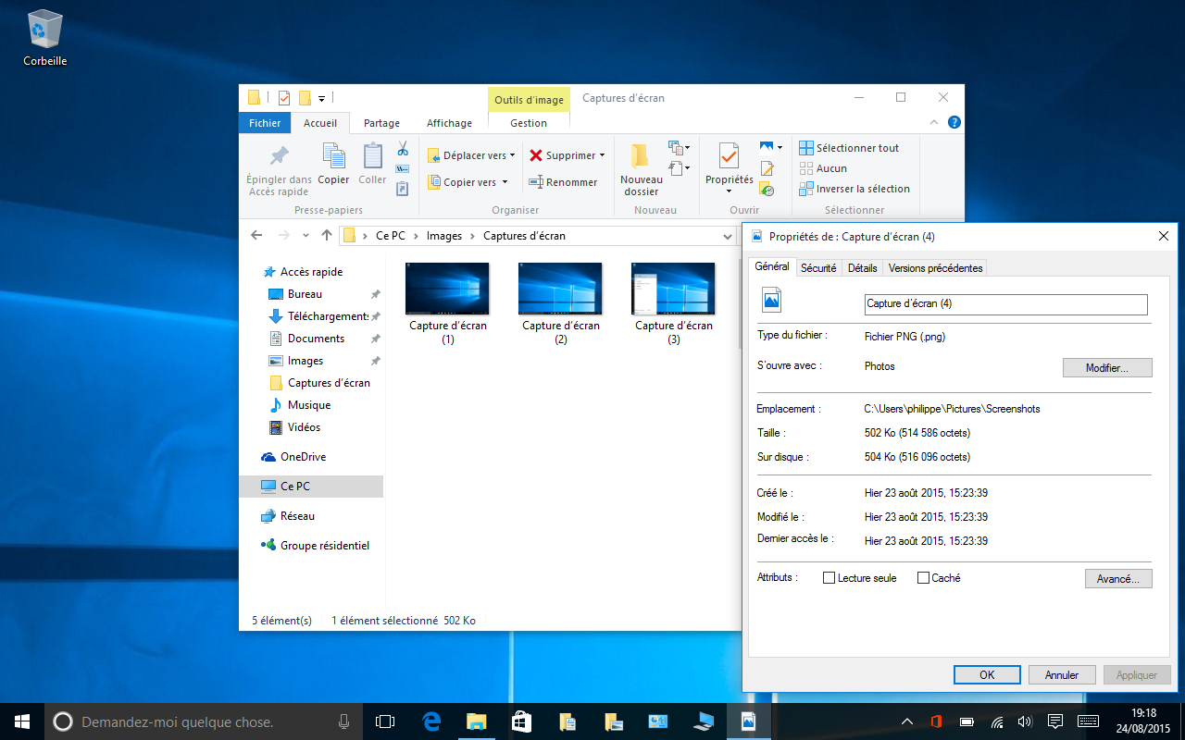The height and width of the screenshot is (740, 1185).
Task: Switch to the Partage ribbon tab
Action: [x=381, y=123]
